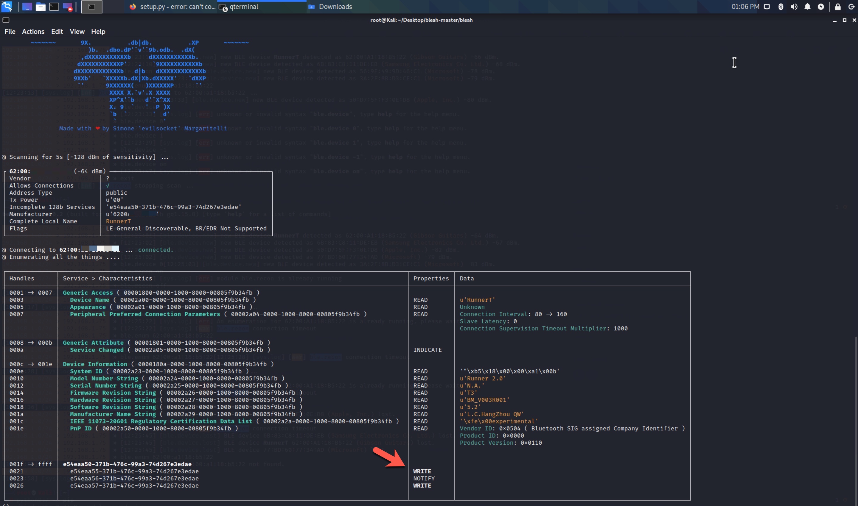The width and height of the screenshot is (858, 506).
Task: Click the clock showing 01:06 PM
Action: (745, 7)
